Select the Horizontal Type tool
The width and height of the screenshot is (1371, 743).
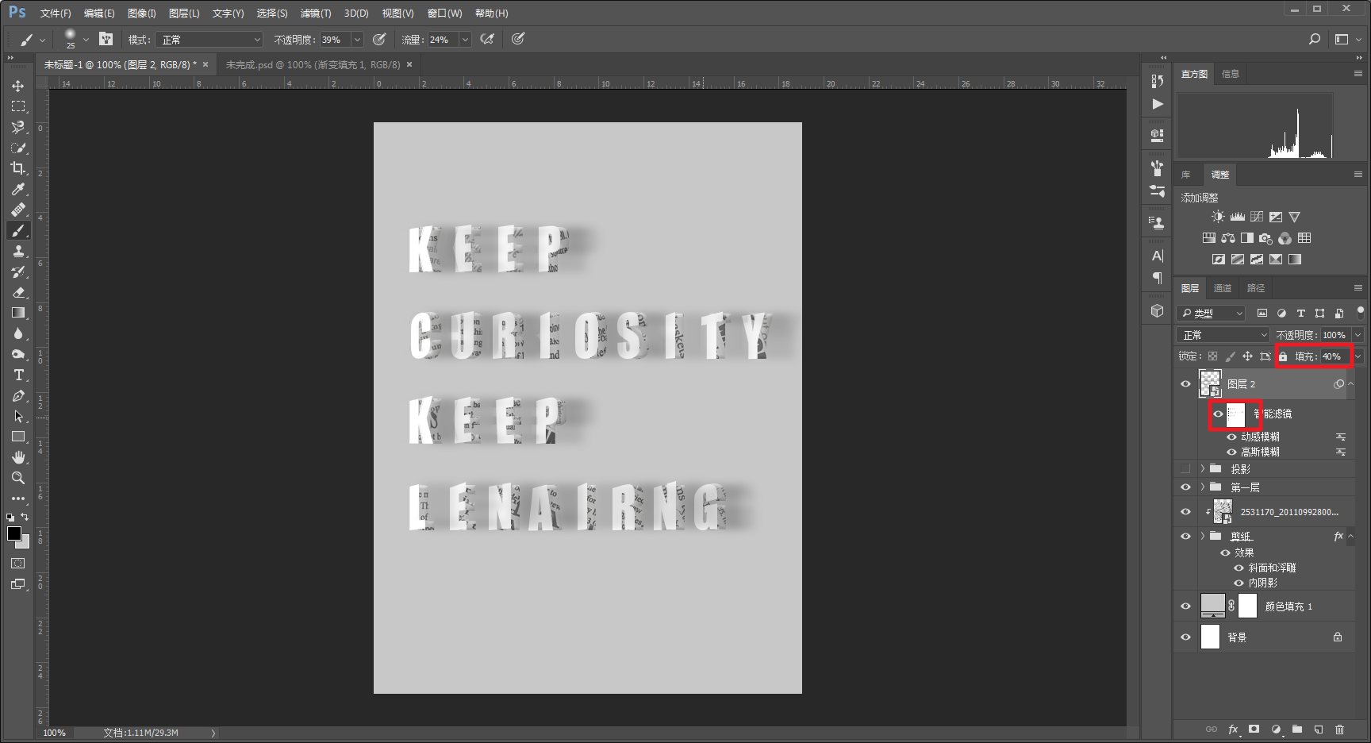click(17, 375)
